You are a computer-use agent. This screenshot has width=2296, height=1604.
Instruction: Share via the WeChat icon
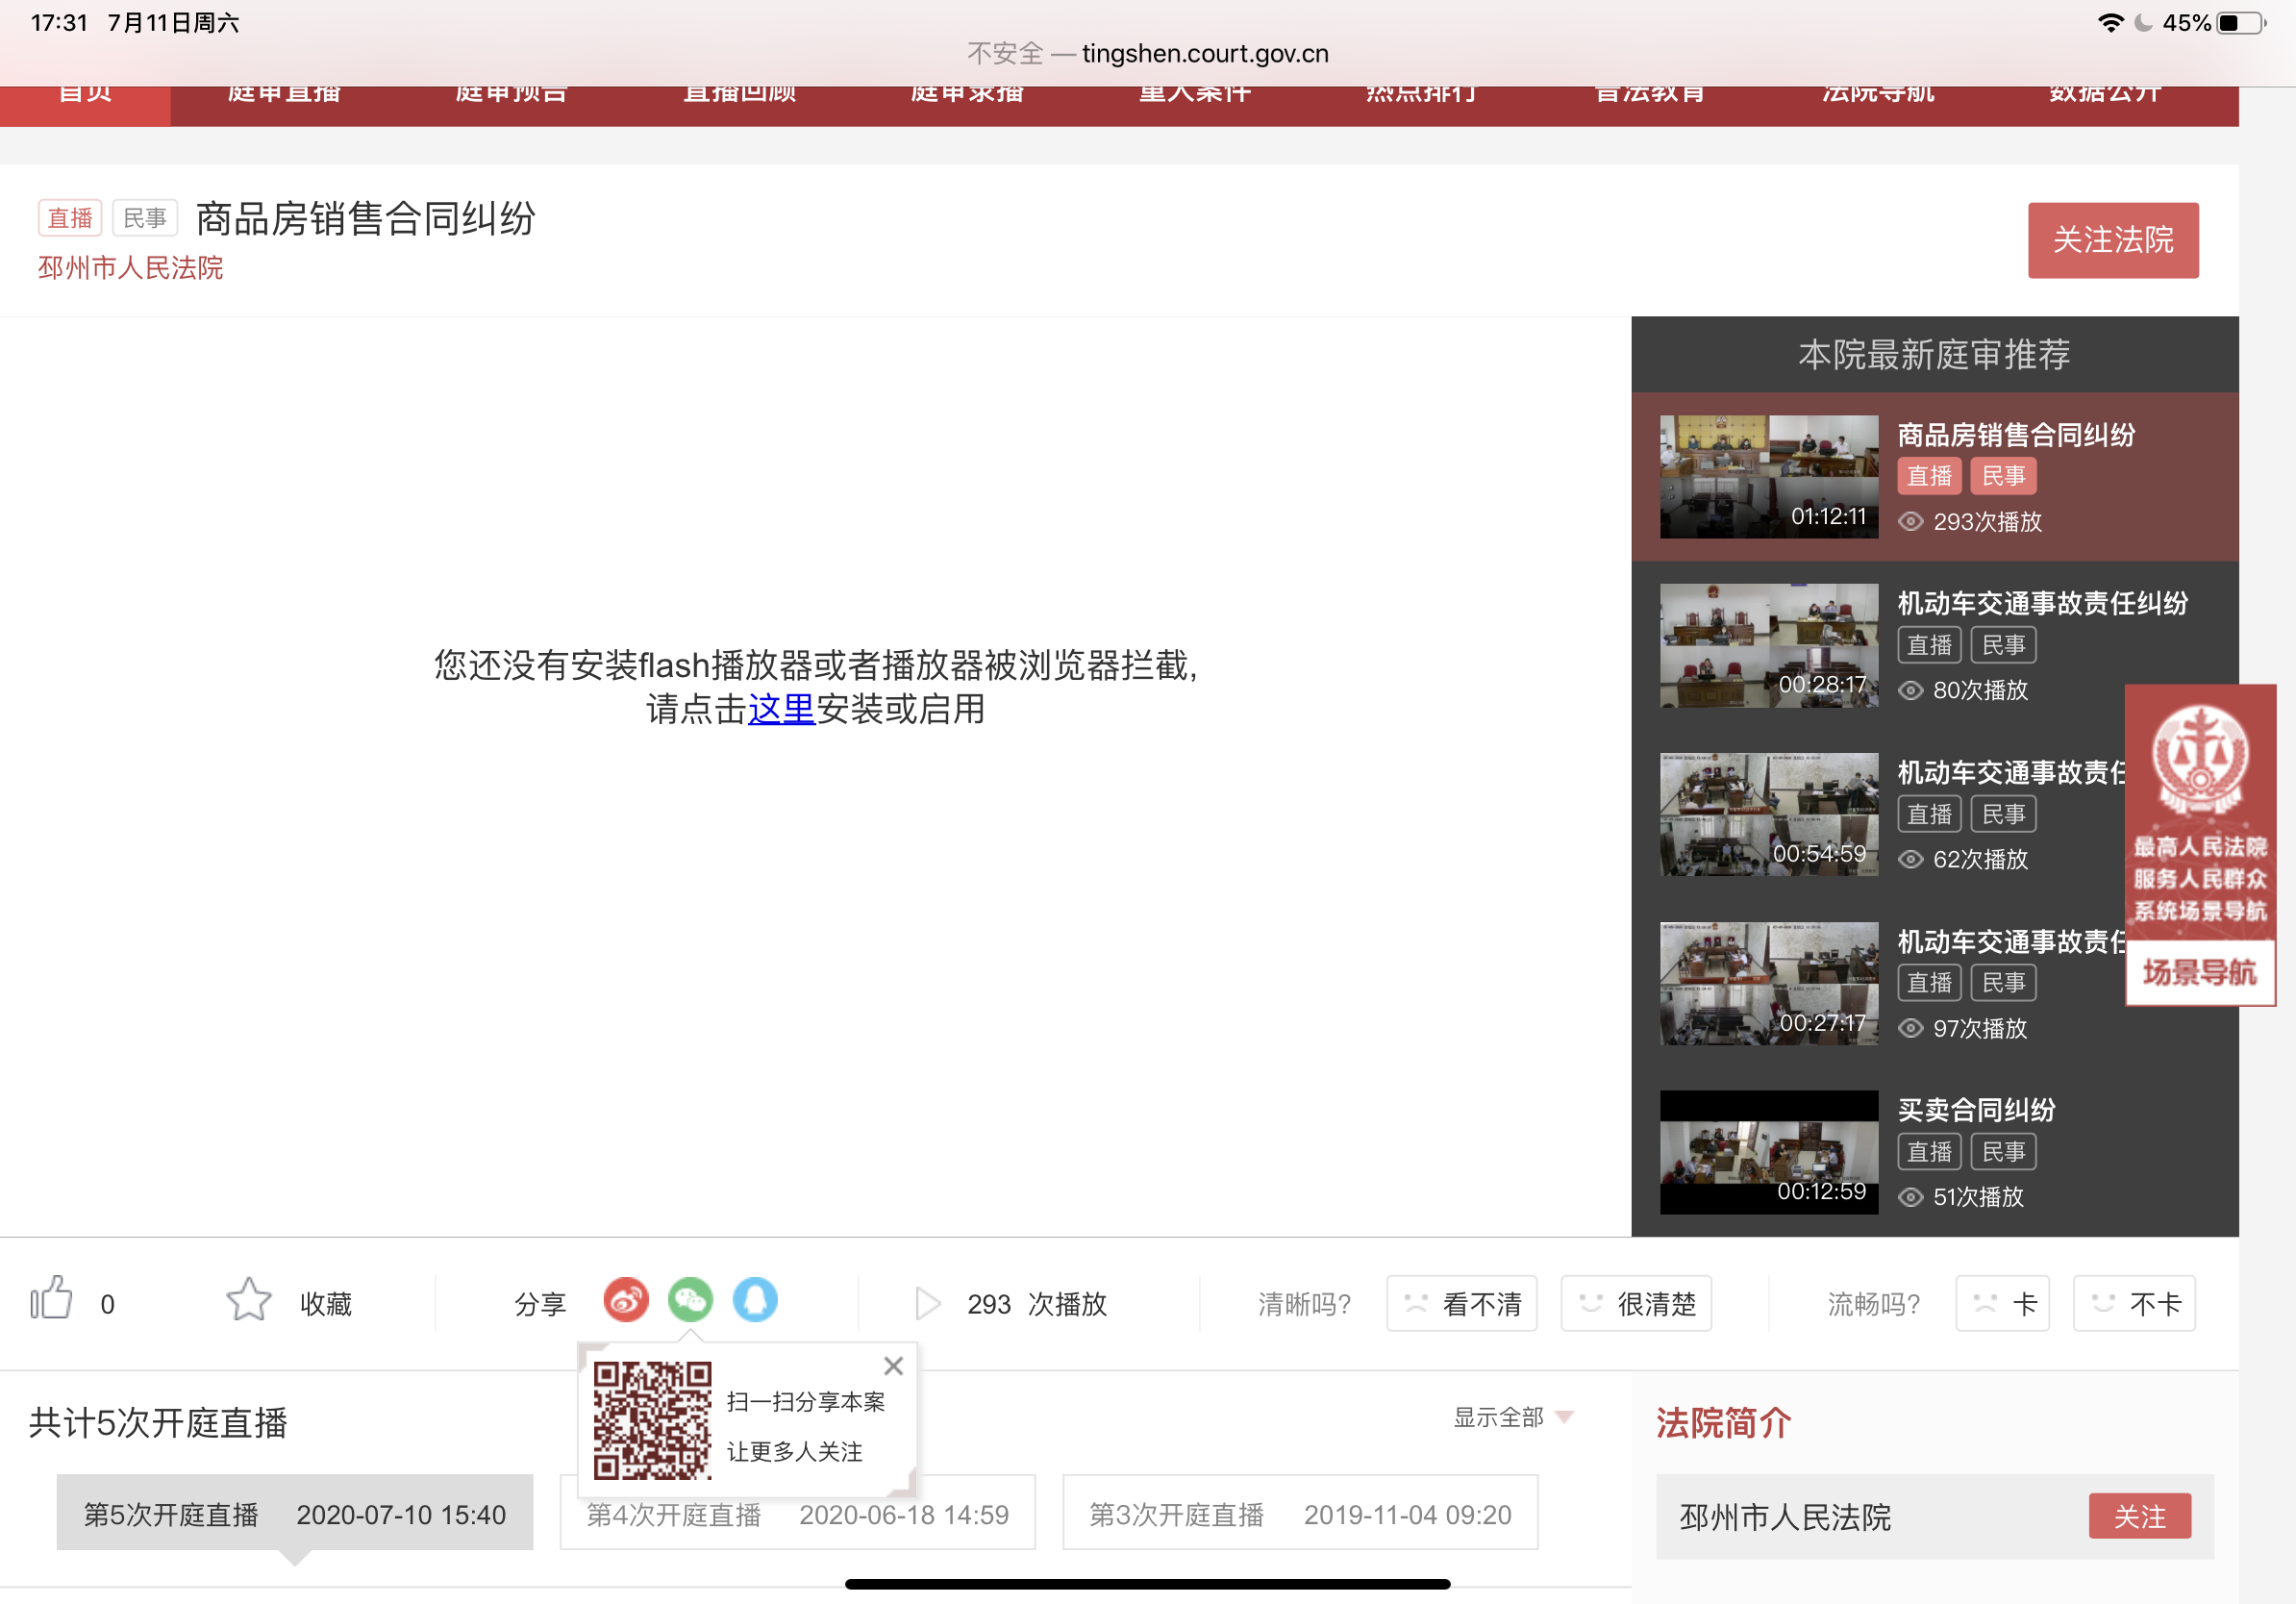[690, 1300]
